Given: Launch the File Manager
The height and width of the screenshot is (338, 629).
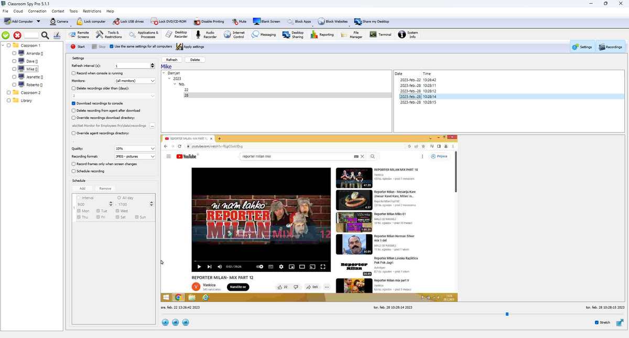Looking at the screenshot, I should coord(352,34).
